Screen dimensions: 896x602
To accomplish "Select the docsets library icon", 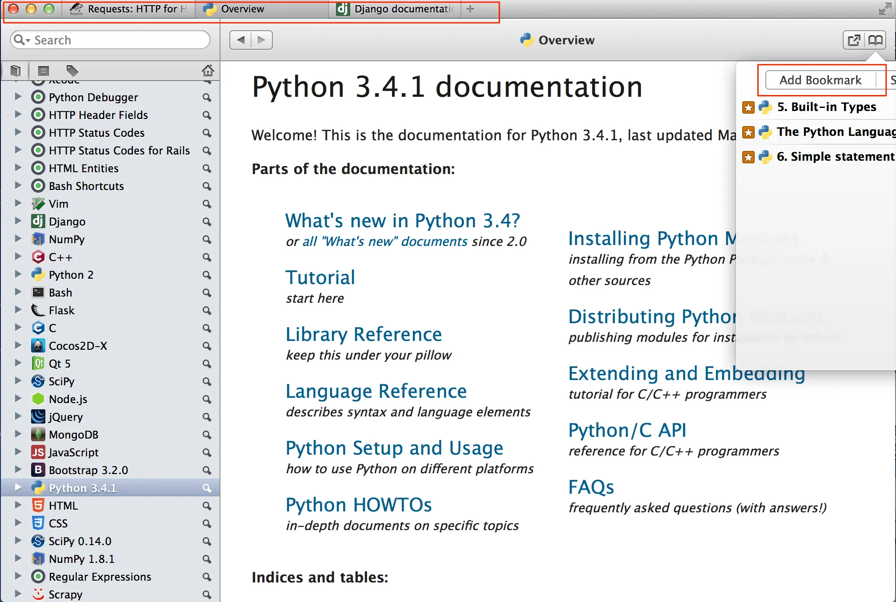I will (16, 71).
